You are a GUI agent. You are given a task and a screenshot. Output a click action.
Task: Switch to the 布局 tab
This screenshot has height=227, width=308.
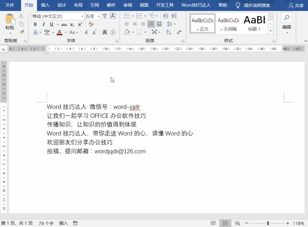tap(78, 5)
